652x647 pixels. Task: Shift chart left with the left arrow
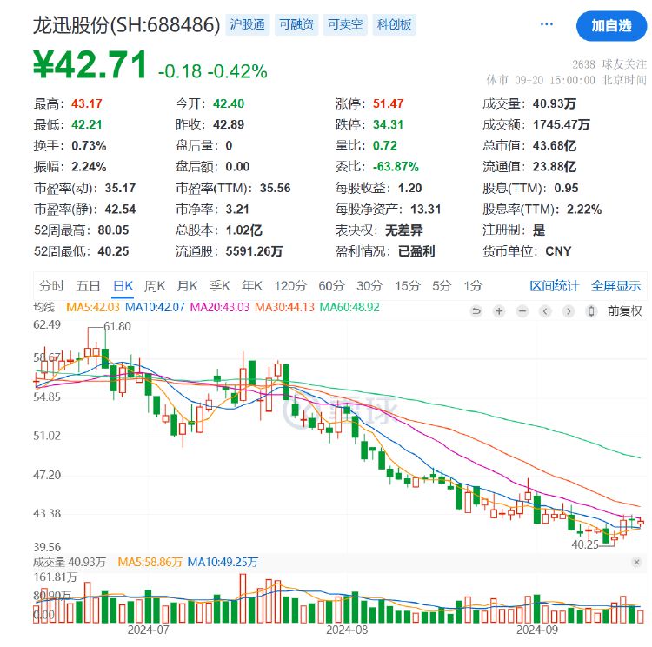tap(545, 310)
